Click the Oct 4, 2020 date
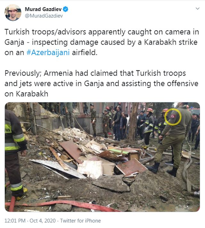Image resolution: width=205 pixels, height=228 pixels. click(x=43, y=221)
